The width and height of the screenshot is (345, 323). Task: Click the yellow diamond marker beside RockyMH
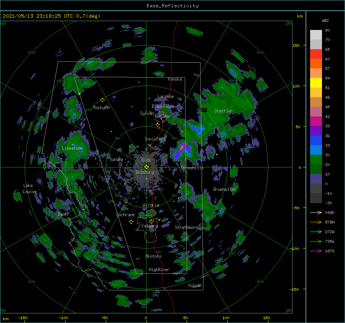102,100
